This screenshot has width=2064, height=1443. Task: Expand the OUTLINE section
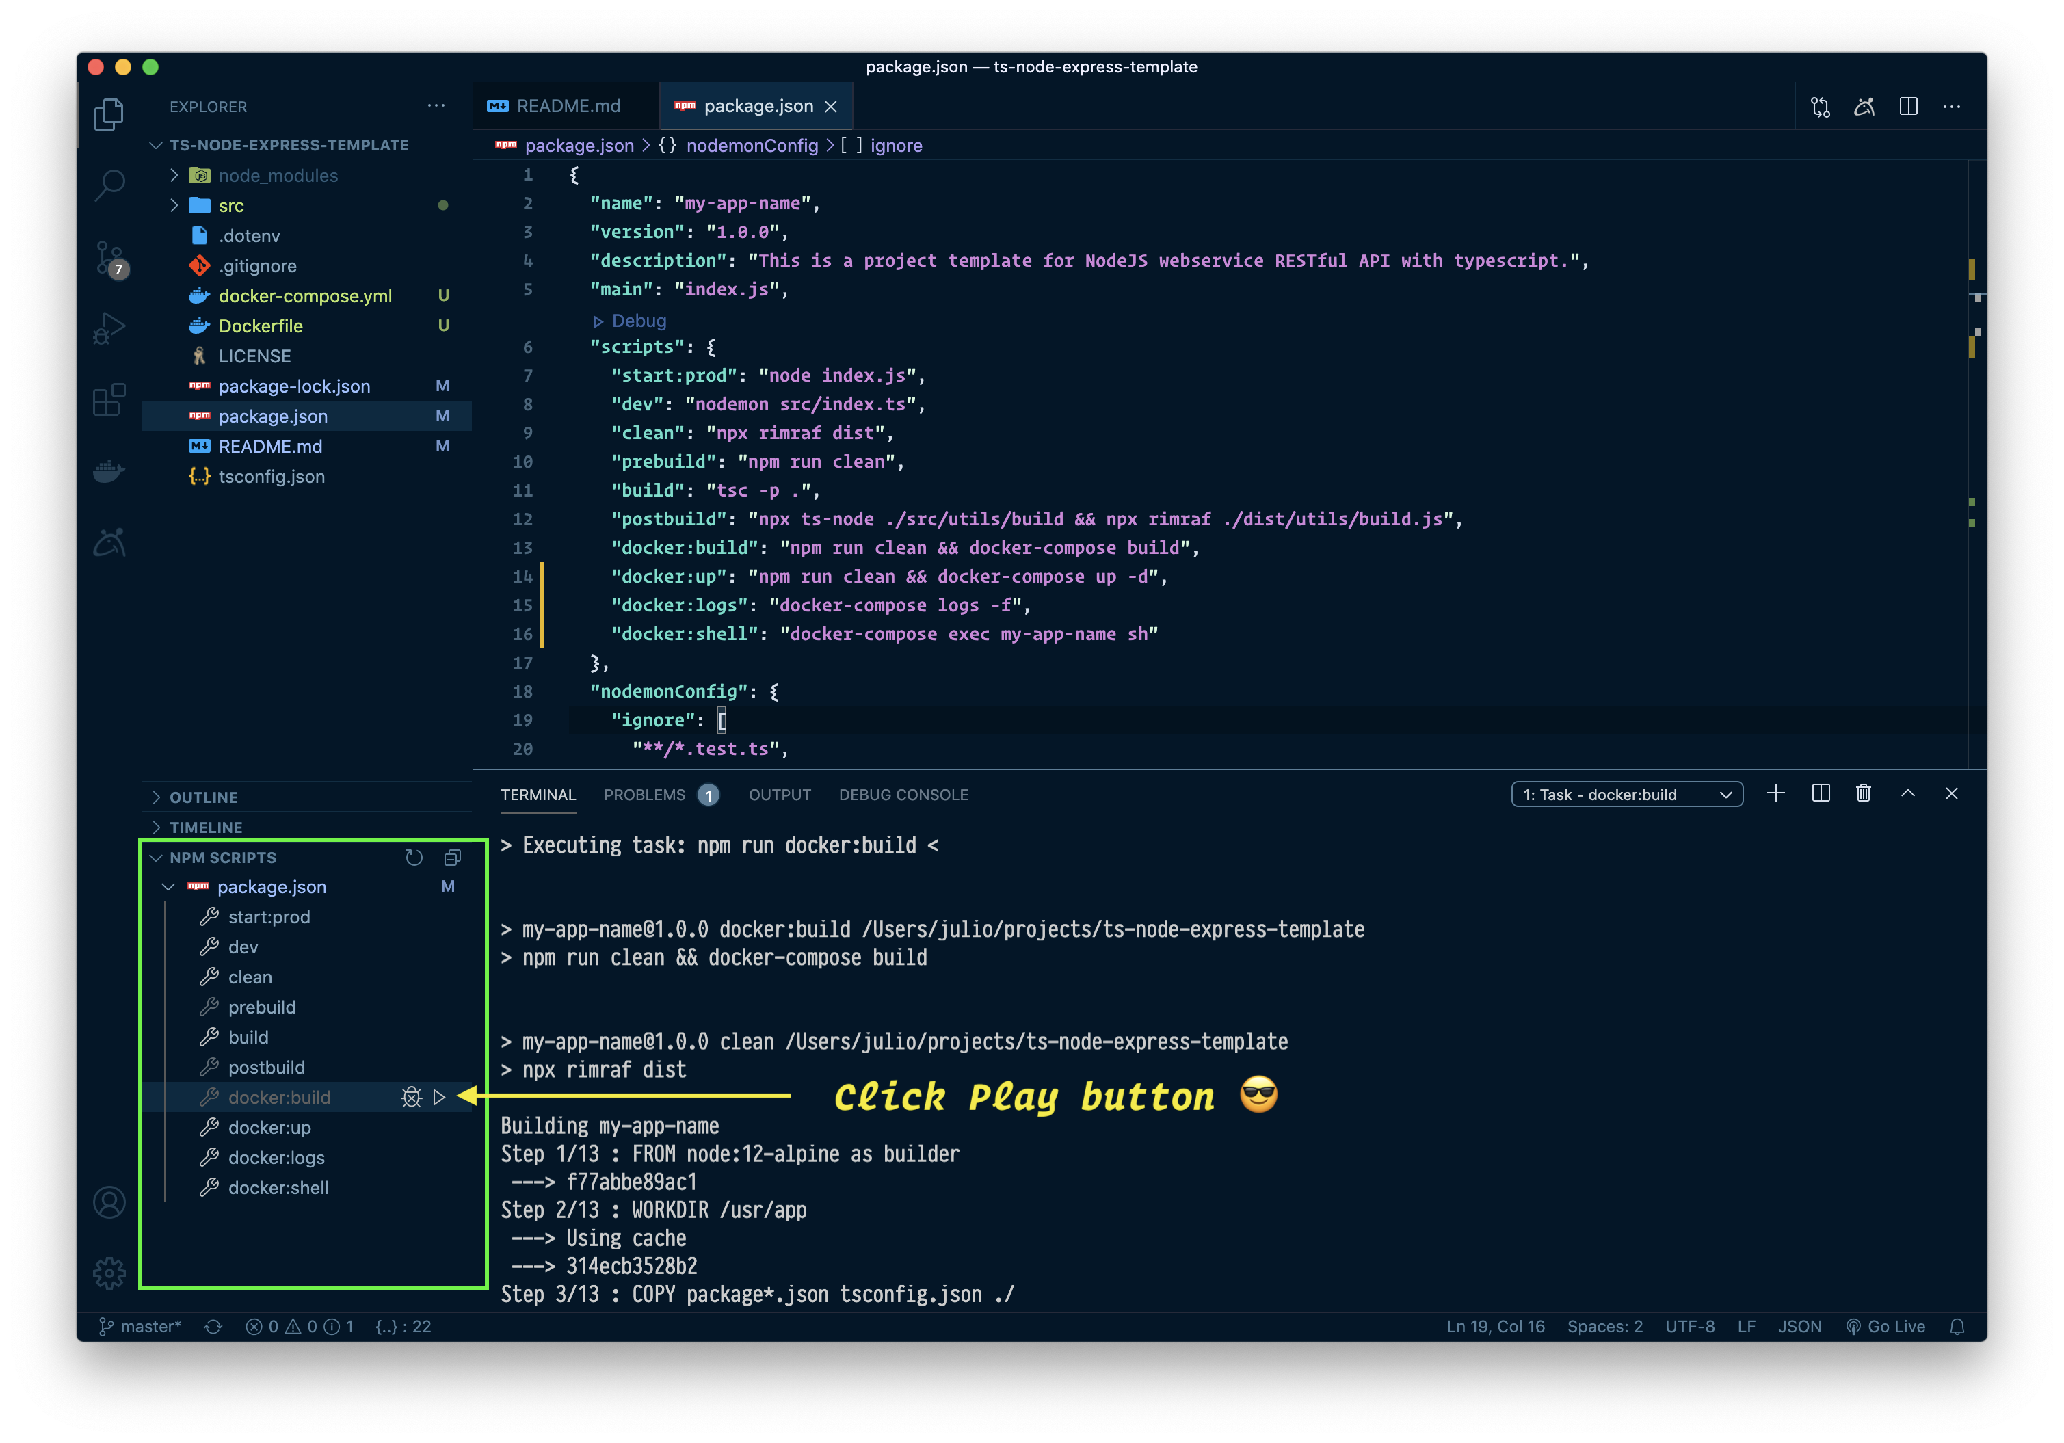pyautogui.click(x=204, y=797)
